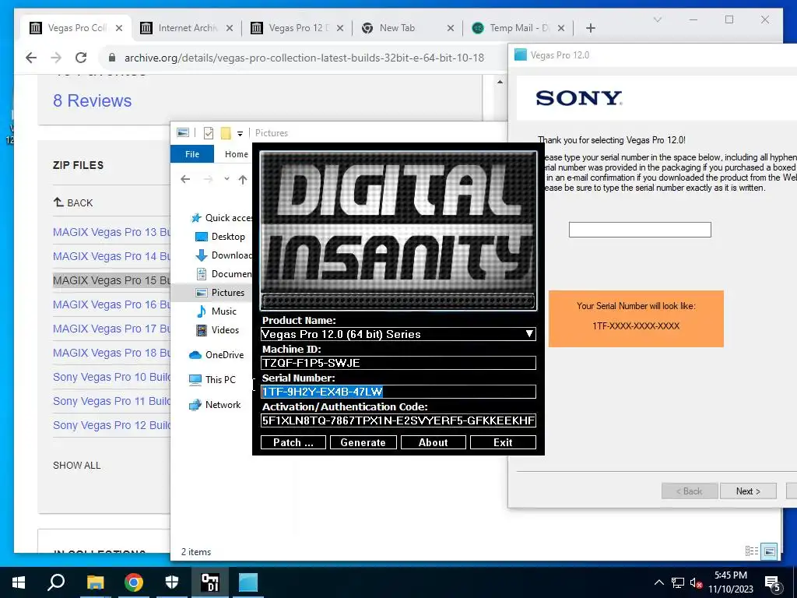Click network icon in system tray

tap(678, 582)
